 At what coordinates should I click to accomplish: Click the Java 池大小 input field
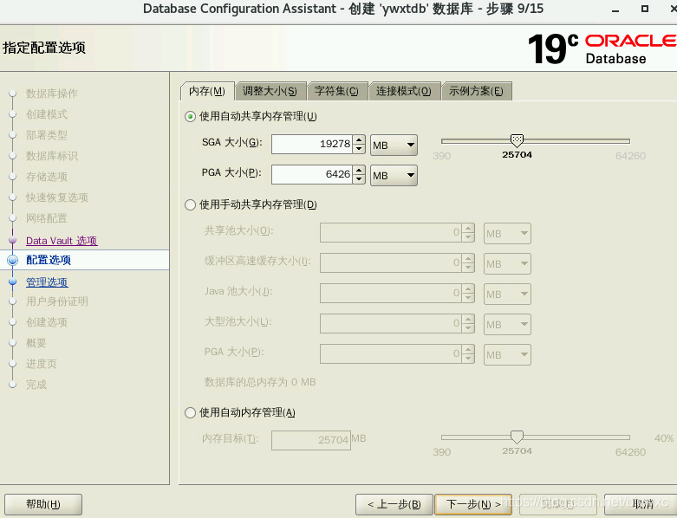pos(391,294)
